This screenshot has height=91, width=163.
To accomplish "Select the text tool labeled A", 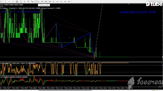I will coord(24,2).
